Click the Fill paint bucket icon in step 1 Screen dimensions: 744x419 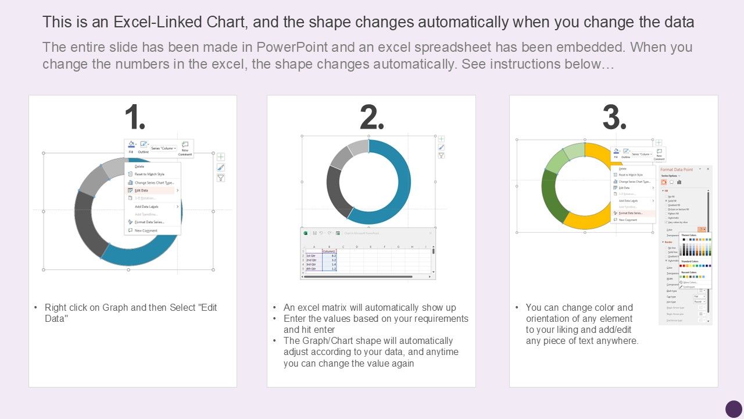pyautogui.click(x=131, y=145)
